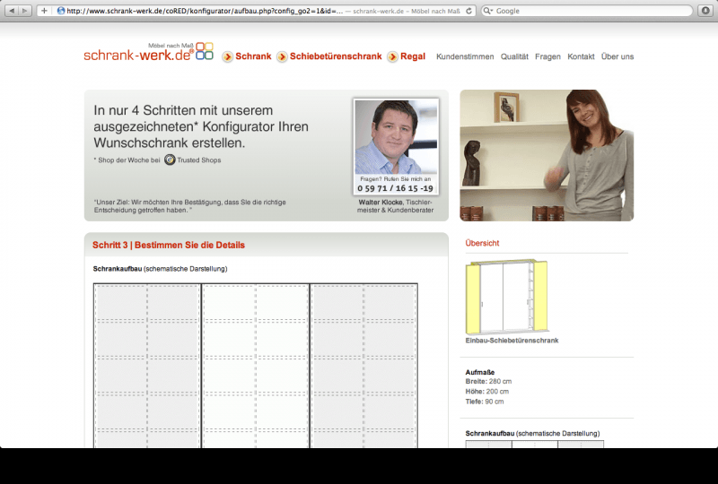Viewport: 718px width, 484px height.
Task: Click the Breite: 280 cm value
Action: [x=488, y=382]
